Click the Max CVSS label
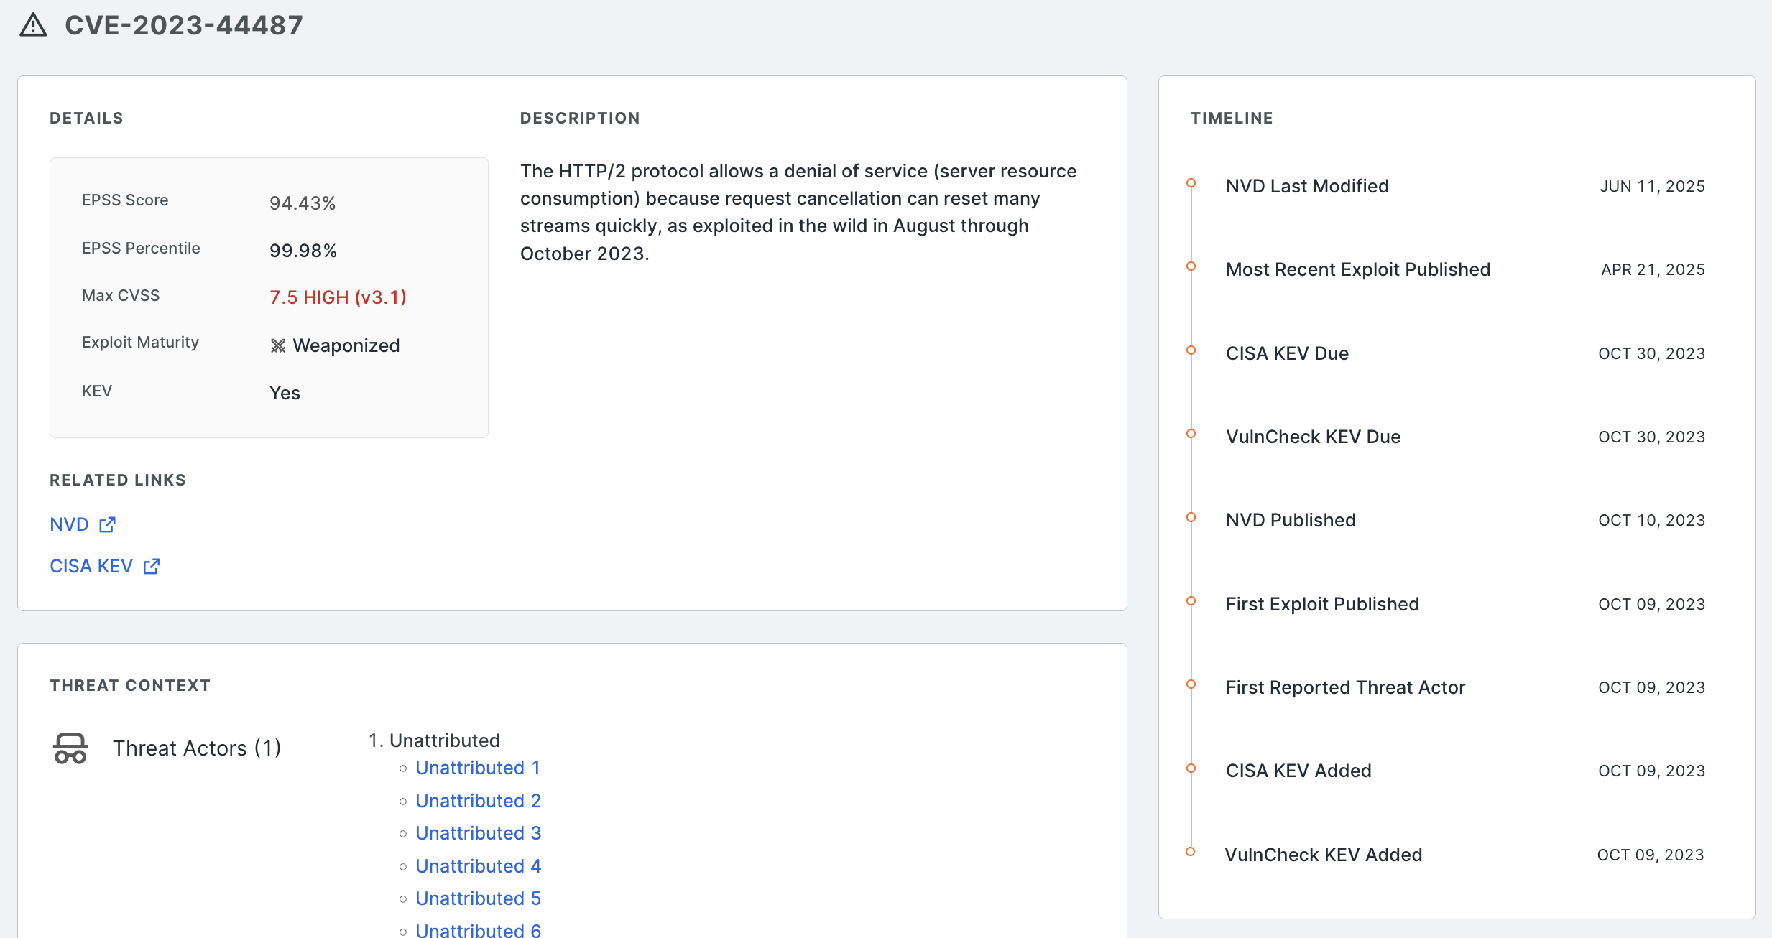The image size is (1772, 938). pyautogui.click(x=121, y=295)
